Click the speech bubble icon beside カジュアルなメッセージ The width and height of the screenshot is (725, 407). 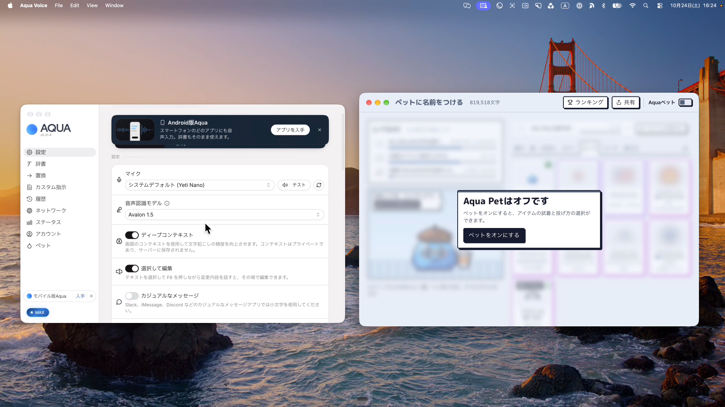[x=119, y=302]
